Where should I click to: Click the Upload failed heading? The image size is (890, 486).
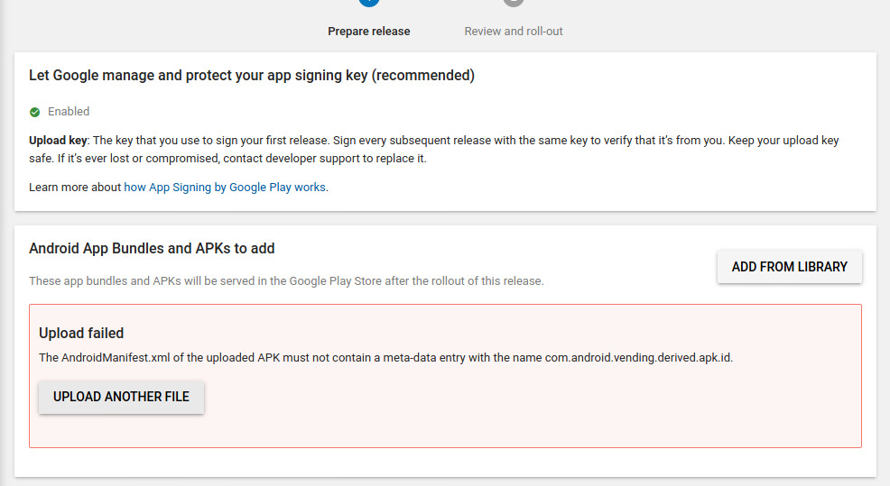(x=81, y=333)
